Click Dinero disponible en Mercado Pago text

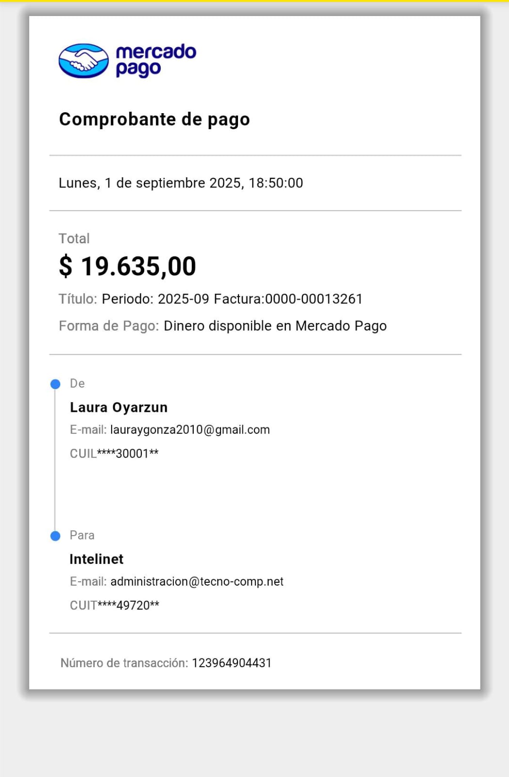[275, 326]
